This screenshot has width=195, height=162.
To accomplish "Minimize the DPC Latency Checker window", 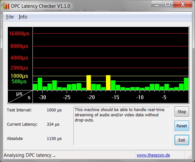I will coord(157,4).
